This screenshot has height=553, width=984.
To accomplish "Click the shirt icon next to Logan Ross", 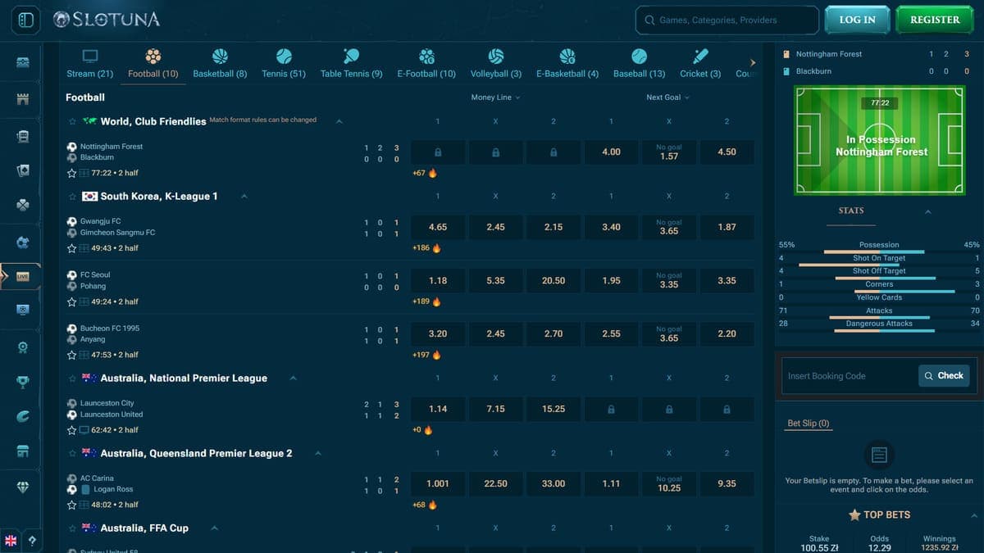I will click(x=86, y=489).
